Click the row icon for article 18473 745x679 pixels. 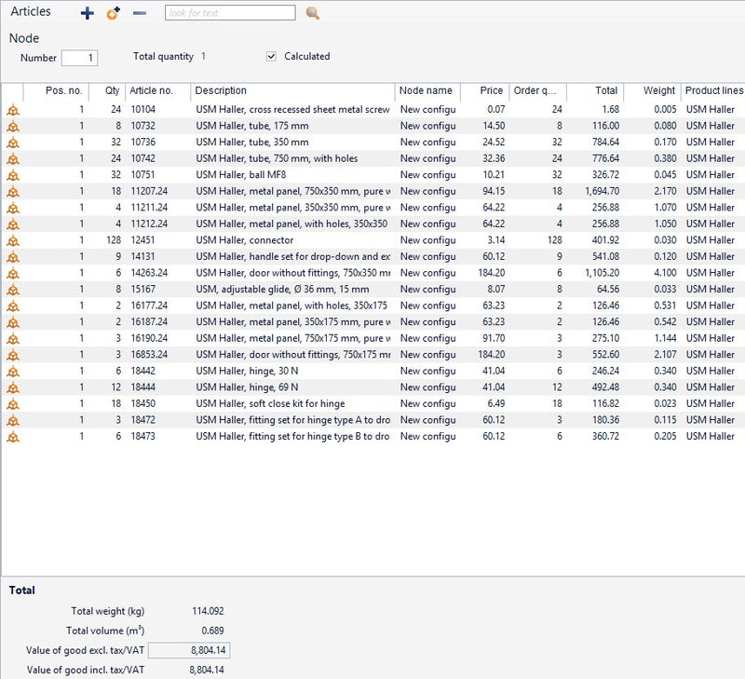(x=13, y=437)
